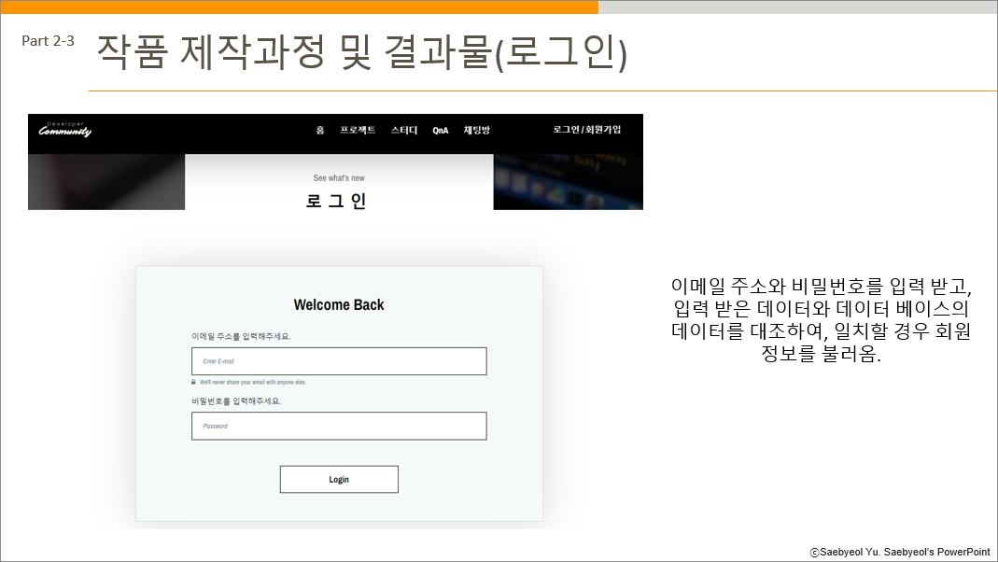998x562 pixels.
Task: Select the 'Part 2-3' label
Action: coord(48,41)
